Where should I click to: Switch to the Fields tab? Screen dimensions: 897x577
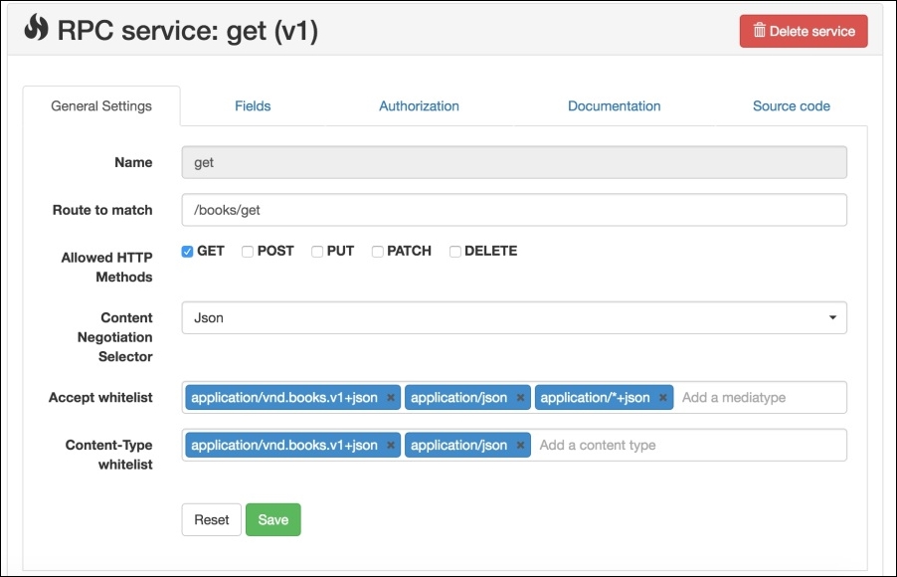253,105
